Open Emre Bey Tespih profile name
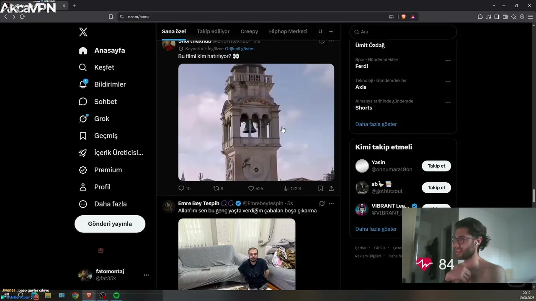536x301 pixels. point(199,203)
